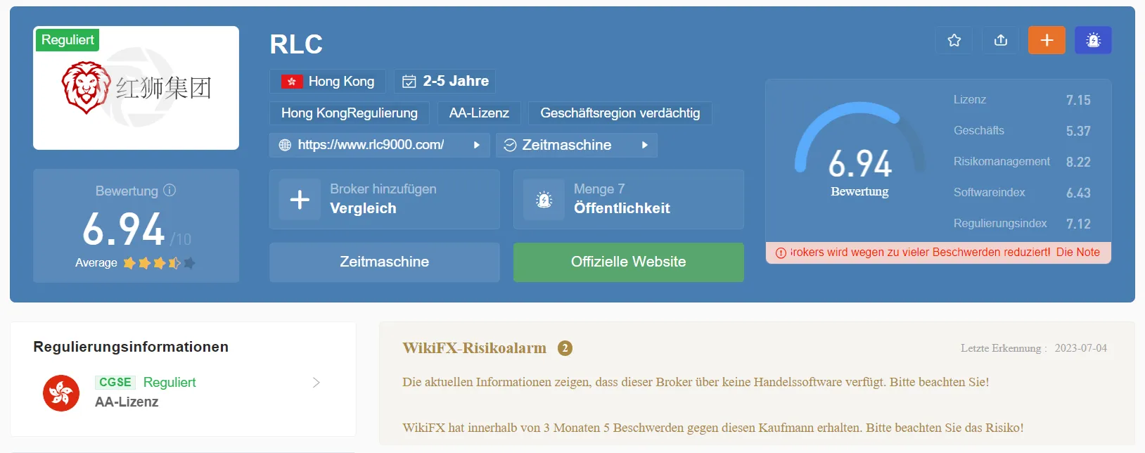Image resolution: width=1145 pixels, height=453 pixels.
Task: Click the star favorite icon
Action: pyautogui.click(x=954, y=40)
